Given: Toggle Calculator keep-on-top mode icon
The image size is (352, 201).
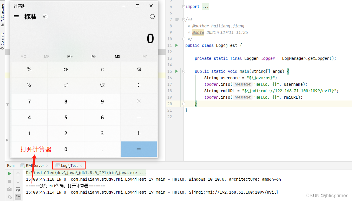Looking at the screenshot, I should [x=45, y=17].
